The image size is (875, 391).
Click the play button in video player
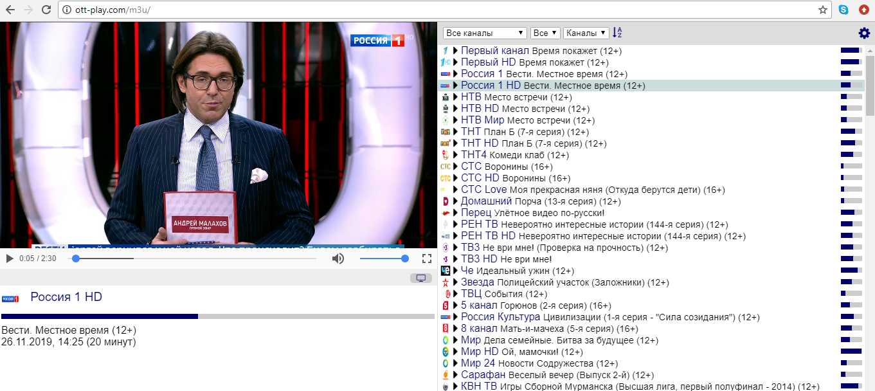click(10, 259)
